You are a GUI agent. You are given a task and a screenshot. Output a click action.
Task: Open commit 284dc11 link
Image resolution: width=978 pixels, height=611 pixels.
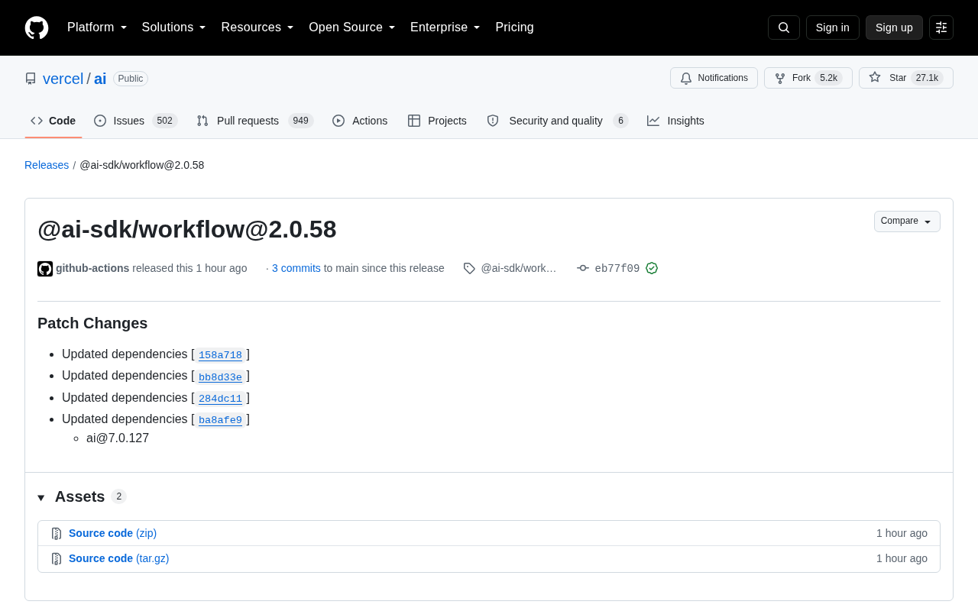[220, 399]
